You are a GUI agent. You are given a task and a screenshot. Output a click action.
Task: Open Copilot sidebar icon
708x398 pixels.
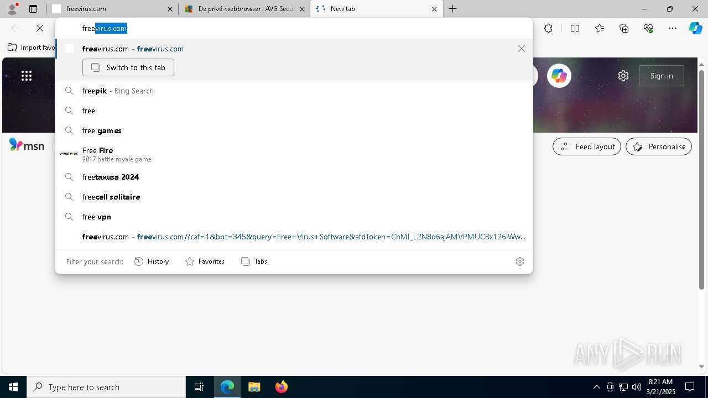click(x=695, y=28)
